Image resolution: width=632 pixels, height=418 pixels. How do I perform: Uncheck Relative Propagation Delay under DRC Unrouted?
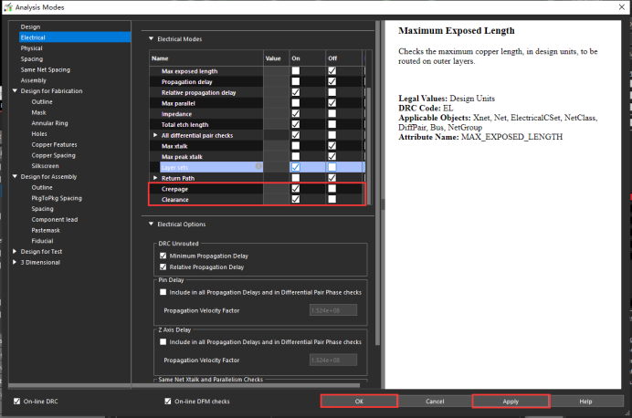coord(163,267)
